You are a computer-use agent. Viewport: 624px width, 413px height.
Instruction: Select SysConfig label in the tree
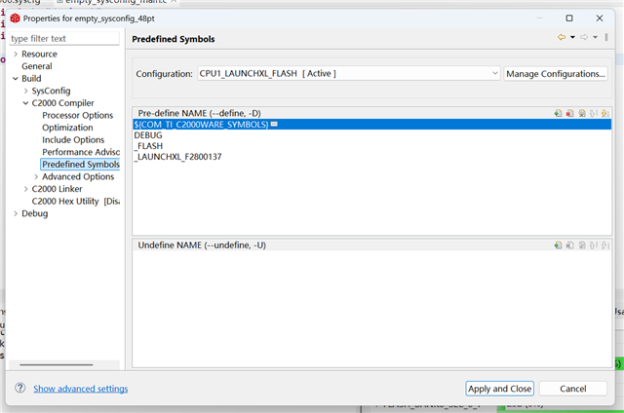click(x=51, y=91)
